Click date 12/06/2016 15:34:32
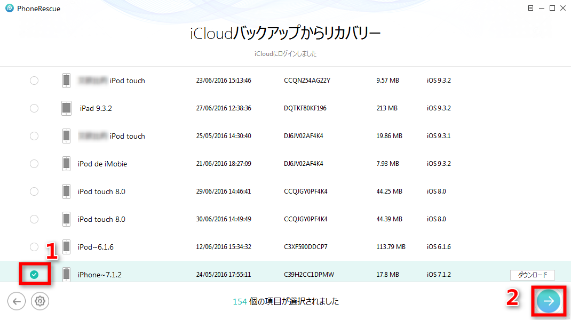571x320 pixels. click(x=224, y=247)
